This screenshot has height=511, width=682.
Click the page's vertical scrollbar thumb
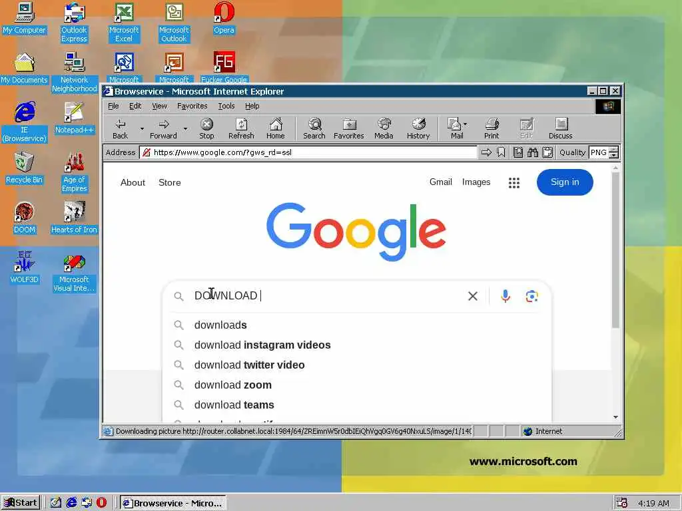coord(615,250)
